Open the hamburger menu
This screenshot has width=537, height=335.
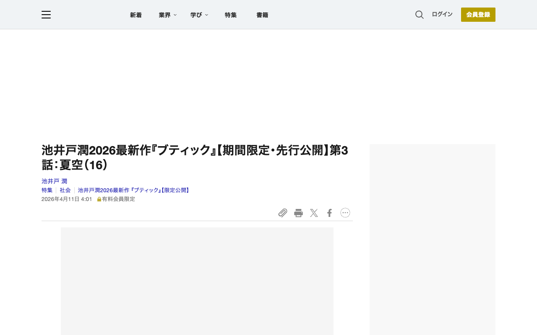46,15
